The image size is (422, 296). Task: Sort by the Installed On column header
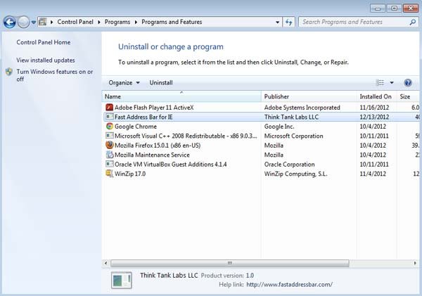click(376, 96)
